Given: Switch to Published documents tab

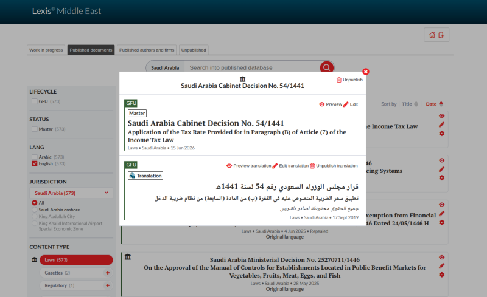Looking at the screenshot, I should pos(91,50).
